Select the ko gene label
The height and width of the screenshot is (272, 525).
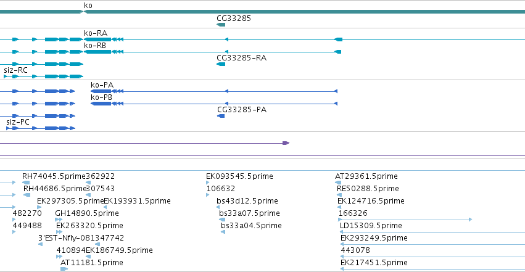click(88, 6)
